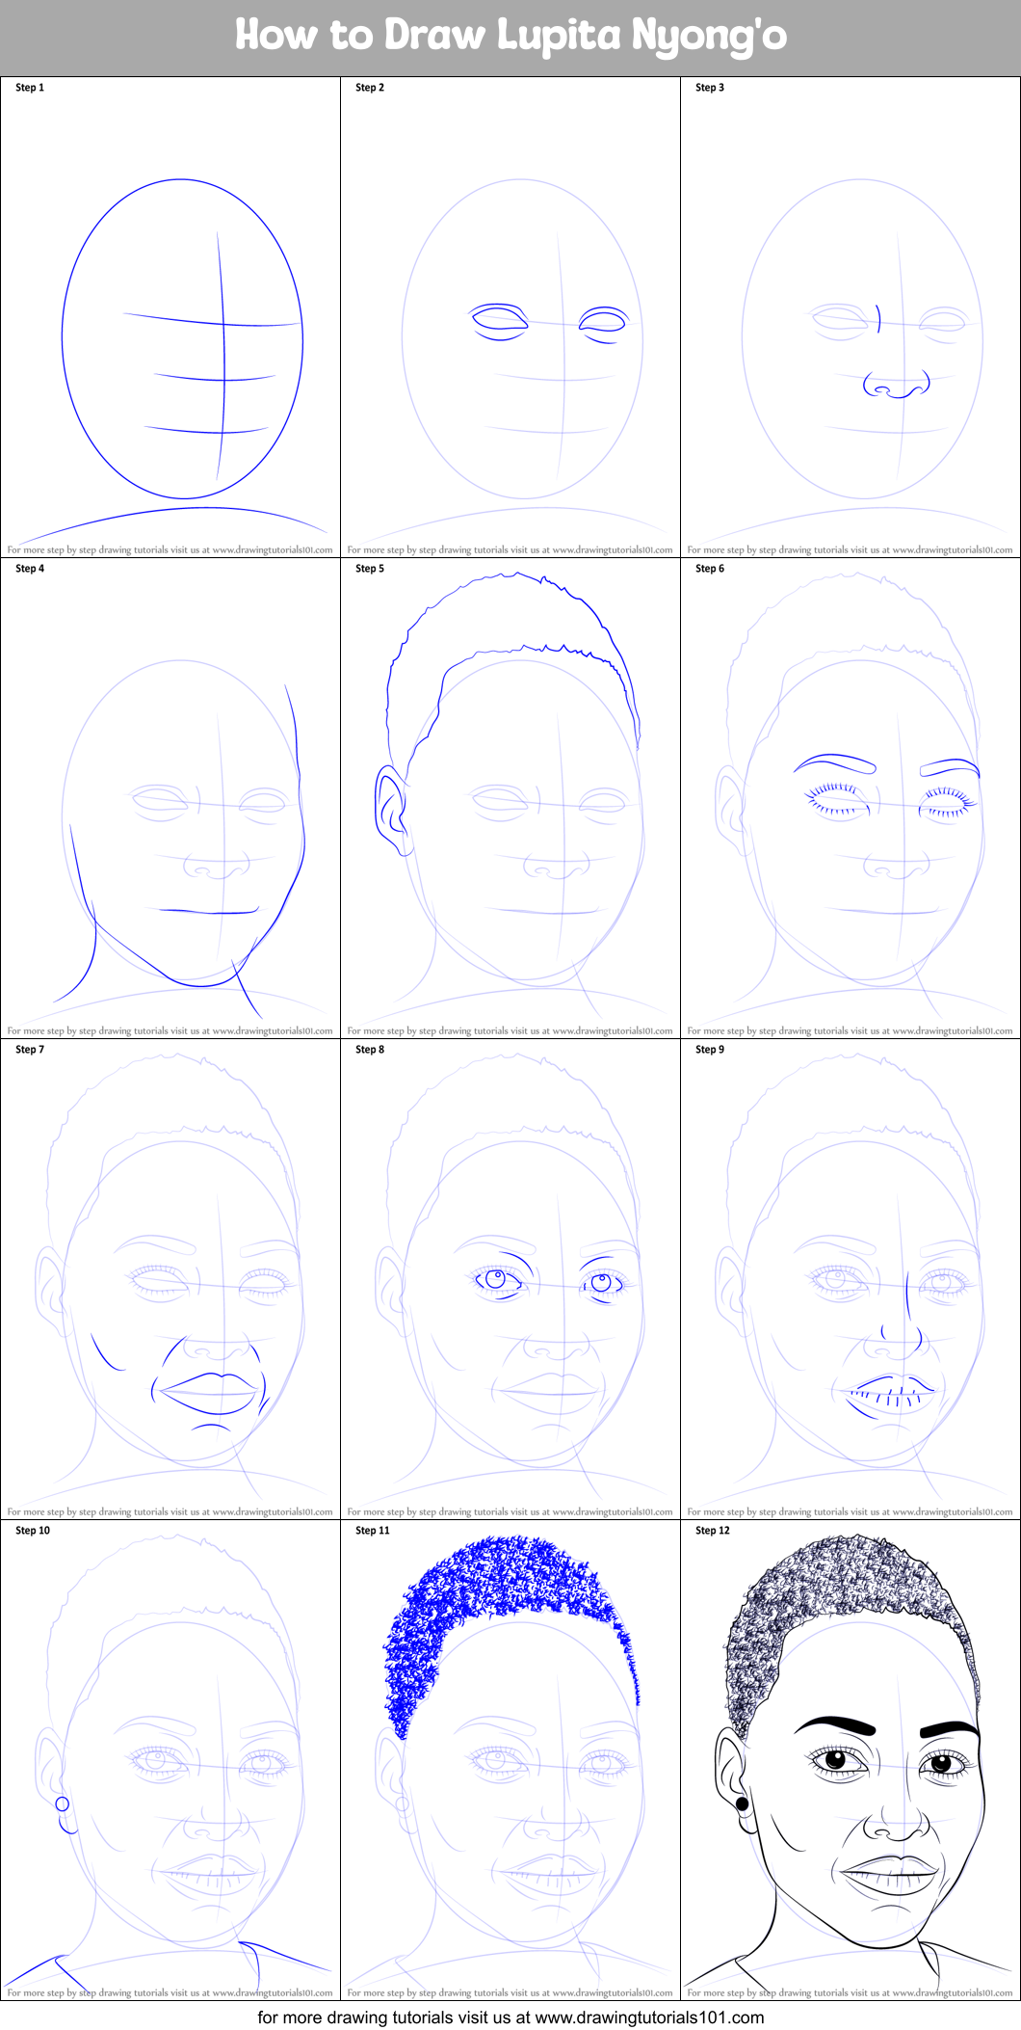
Task: Click the 'Step 9' label
Action: point(710,1050)
